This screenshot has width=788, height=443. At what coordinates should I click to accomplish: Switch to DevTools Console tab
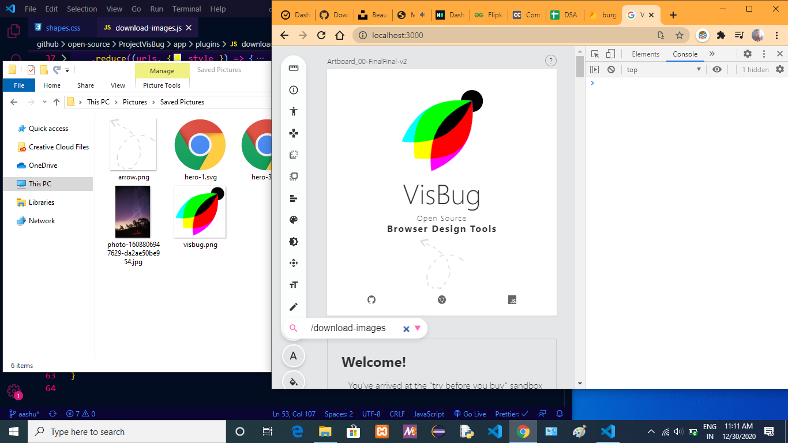click(x=685, y=54)
